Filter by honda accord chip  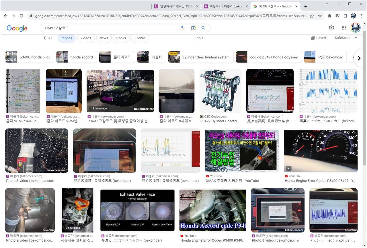click(76, 57)
